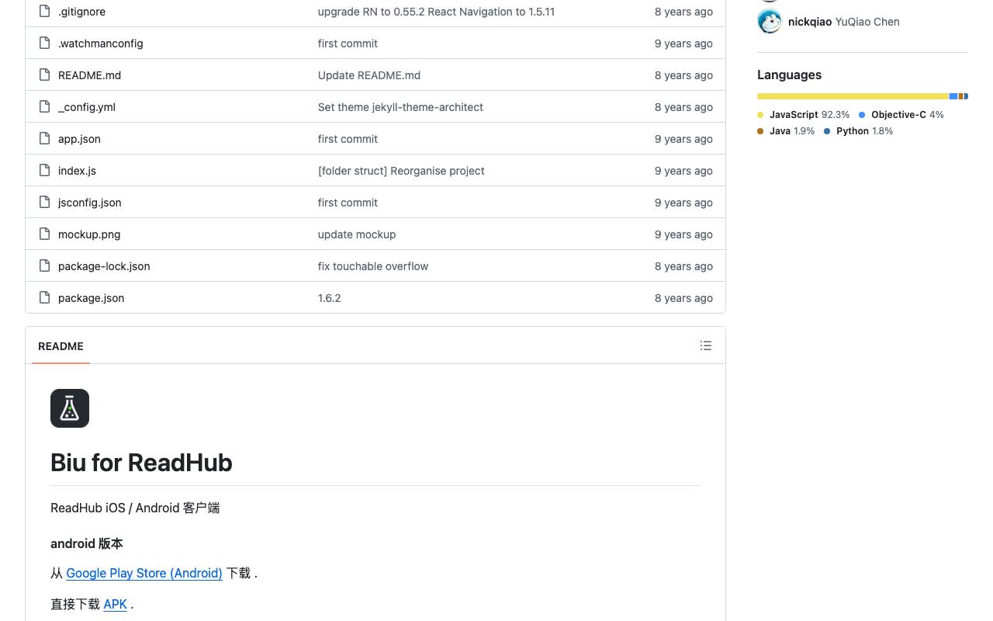
Task: Open the Google Play Store (Android) link
Action: (144, 573)
